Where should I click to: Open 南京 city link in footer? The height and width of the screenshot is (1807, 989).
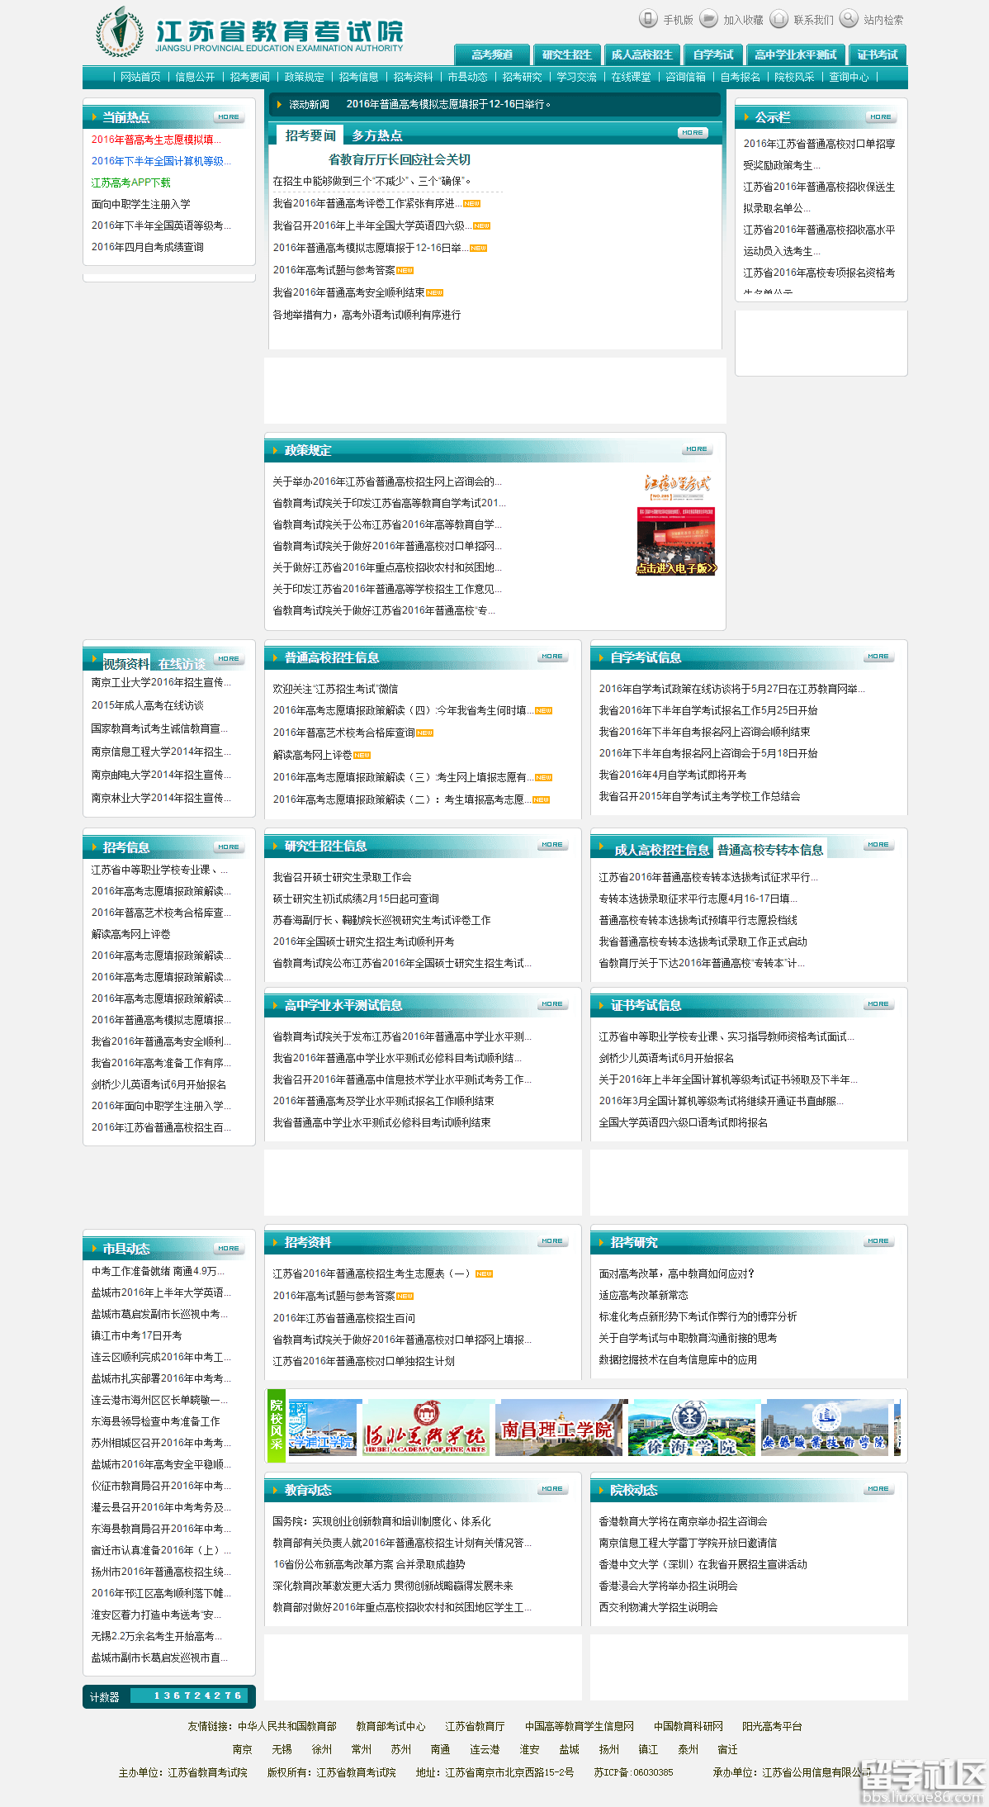click(x=242, y=1749)
